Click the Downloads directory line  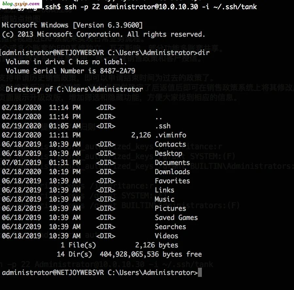coord(172,172)
